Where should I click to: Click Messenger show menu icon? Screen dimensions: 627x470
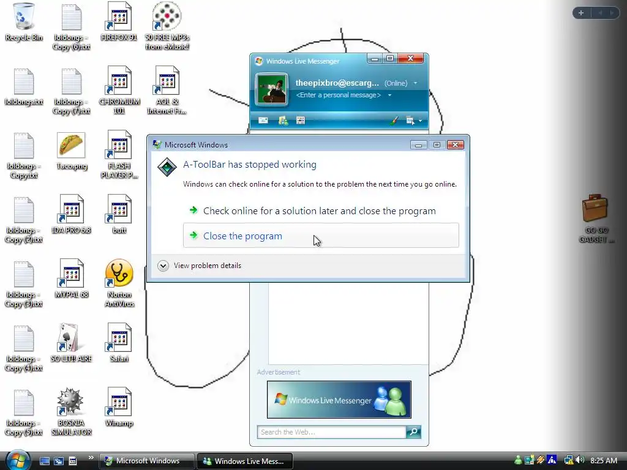click(410, 121)
